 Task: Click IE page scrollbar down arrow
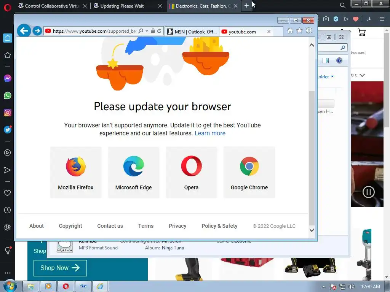(312, 230)
